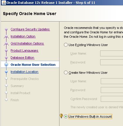Click the Grid Installation Options step bullet
Image resolution: width=123 pixels, height=126 pixels.
[x=6, y=43]
